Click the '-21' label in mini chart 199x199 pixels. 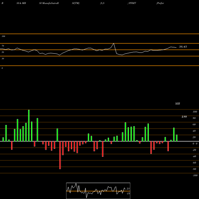coord(128,193)
